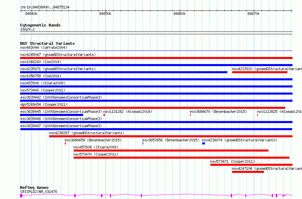Select the nsv4238287 red variant bar
Image resolution: width=302 pixels, height=199 pixels.
pos(171,136)
